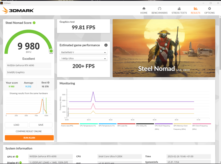
Task: Click the SAVE button
Action: pos(41,125)
